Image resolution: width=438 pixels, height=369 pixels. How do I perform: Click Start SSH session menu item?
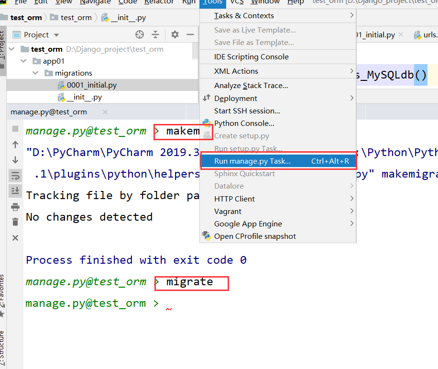point(278,111)
